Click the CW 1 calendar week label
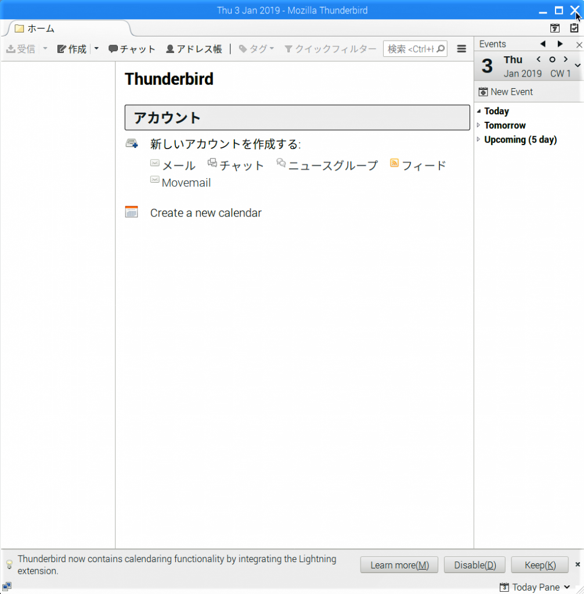The height and width of the screenshot is (594, 584). tap(560, 74)
